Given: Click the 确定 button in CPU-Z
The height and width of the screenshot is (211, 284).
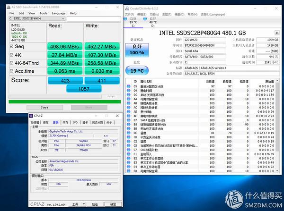Looking at the screenshot, I should point(113,204).
